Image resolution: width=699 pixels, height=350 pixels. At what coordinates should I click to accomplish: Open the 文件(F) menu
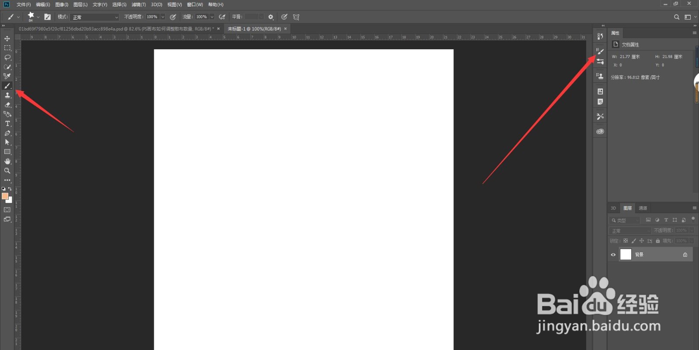24,4
